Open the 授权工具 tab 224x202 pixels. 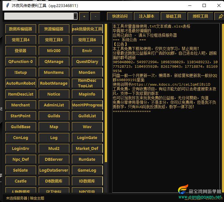(x=200, y=16)
